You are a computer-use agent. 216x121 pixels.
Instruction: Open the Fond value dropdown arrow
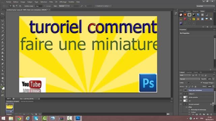(213, 86)
